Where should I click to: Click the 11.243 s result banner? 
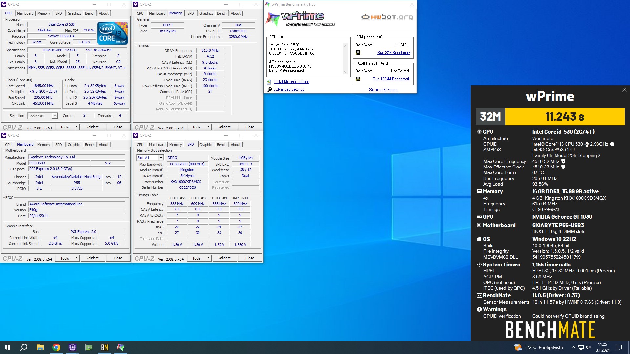(565, 117)
